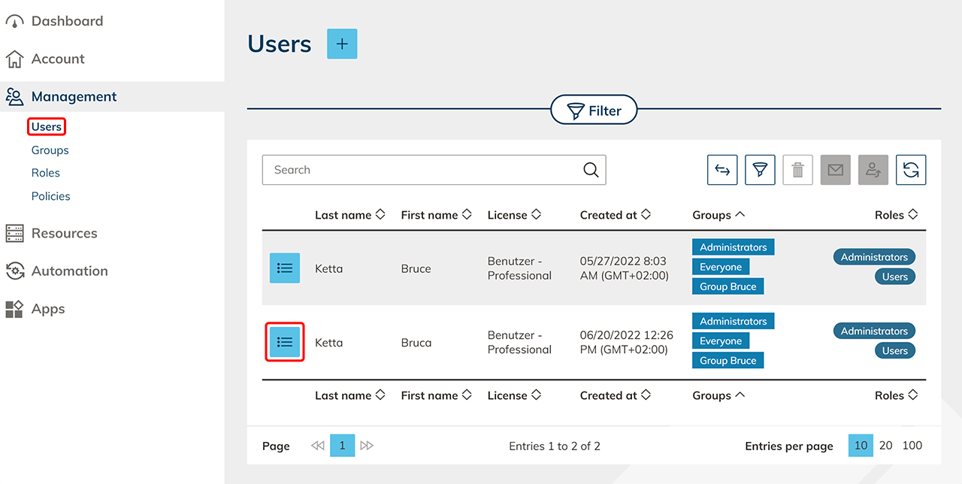The image size is (962, 484).
Task: Click the user assign icon in toolbar
Action: pos(873,170)
